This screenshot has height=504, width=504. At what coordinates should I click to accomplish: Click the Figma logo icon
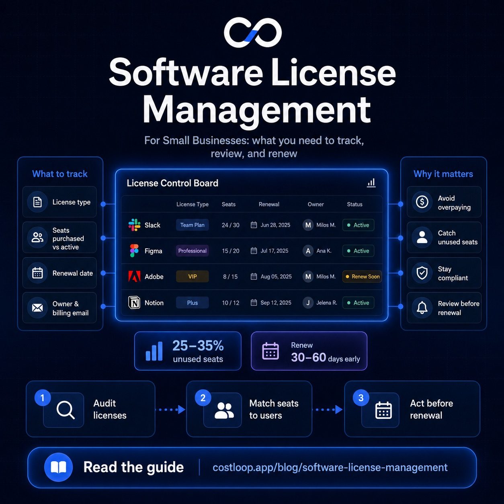134,250
